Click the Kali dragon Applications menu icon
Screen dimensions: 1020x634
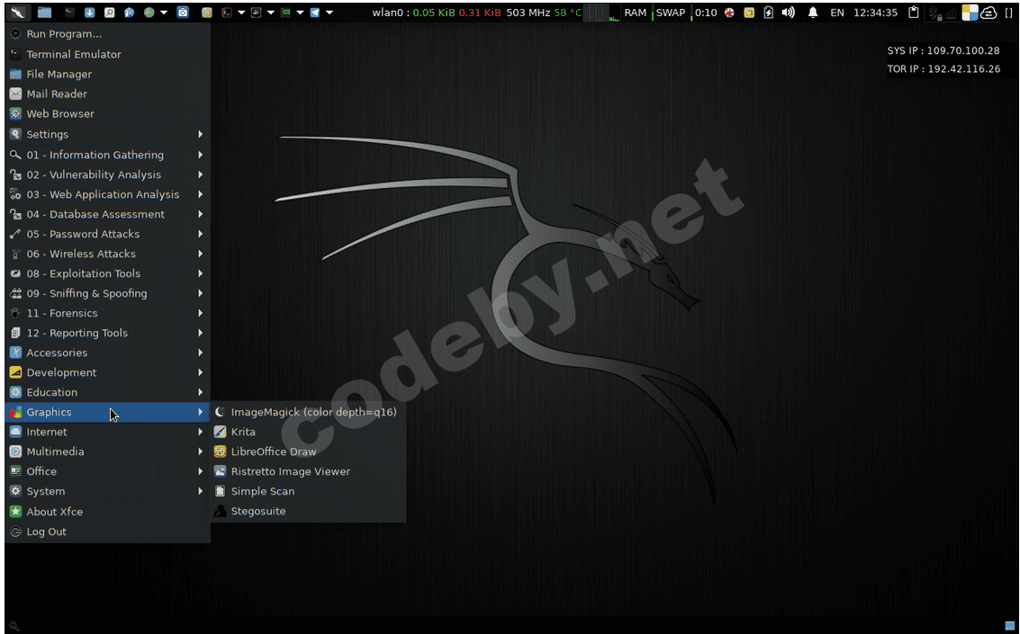click(x=18, y=13)
